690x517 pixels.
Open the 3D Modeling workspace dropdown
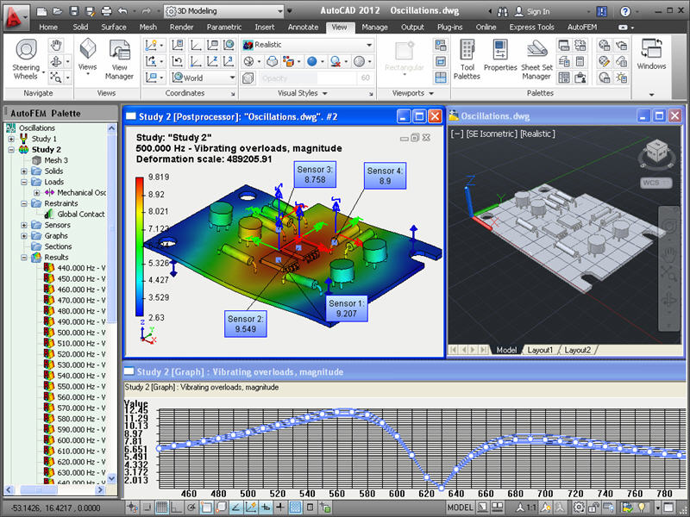click(224, 11)
